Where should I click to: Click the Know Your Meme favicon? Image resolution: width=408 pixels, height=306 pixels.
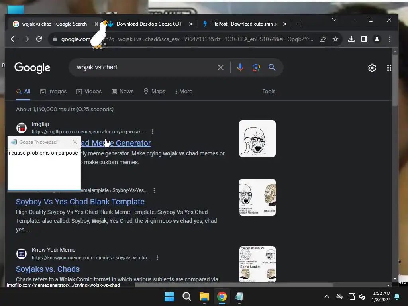coord(22,254)
